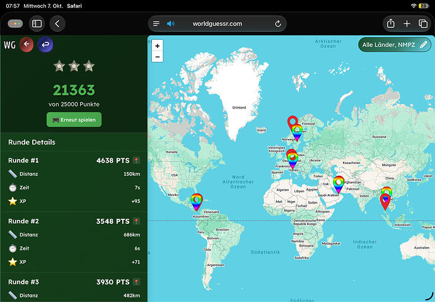The width and height of the screenshot is (435, 302).
Task: Click the stopwatch icon in Runde #1
Action: tap(13, 187)
